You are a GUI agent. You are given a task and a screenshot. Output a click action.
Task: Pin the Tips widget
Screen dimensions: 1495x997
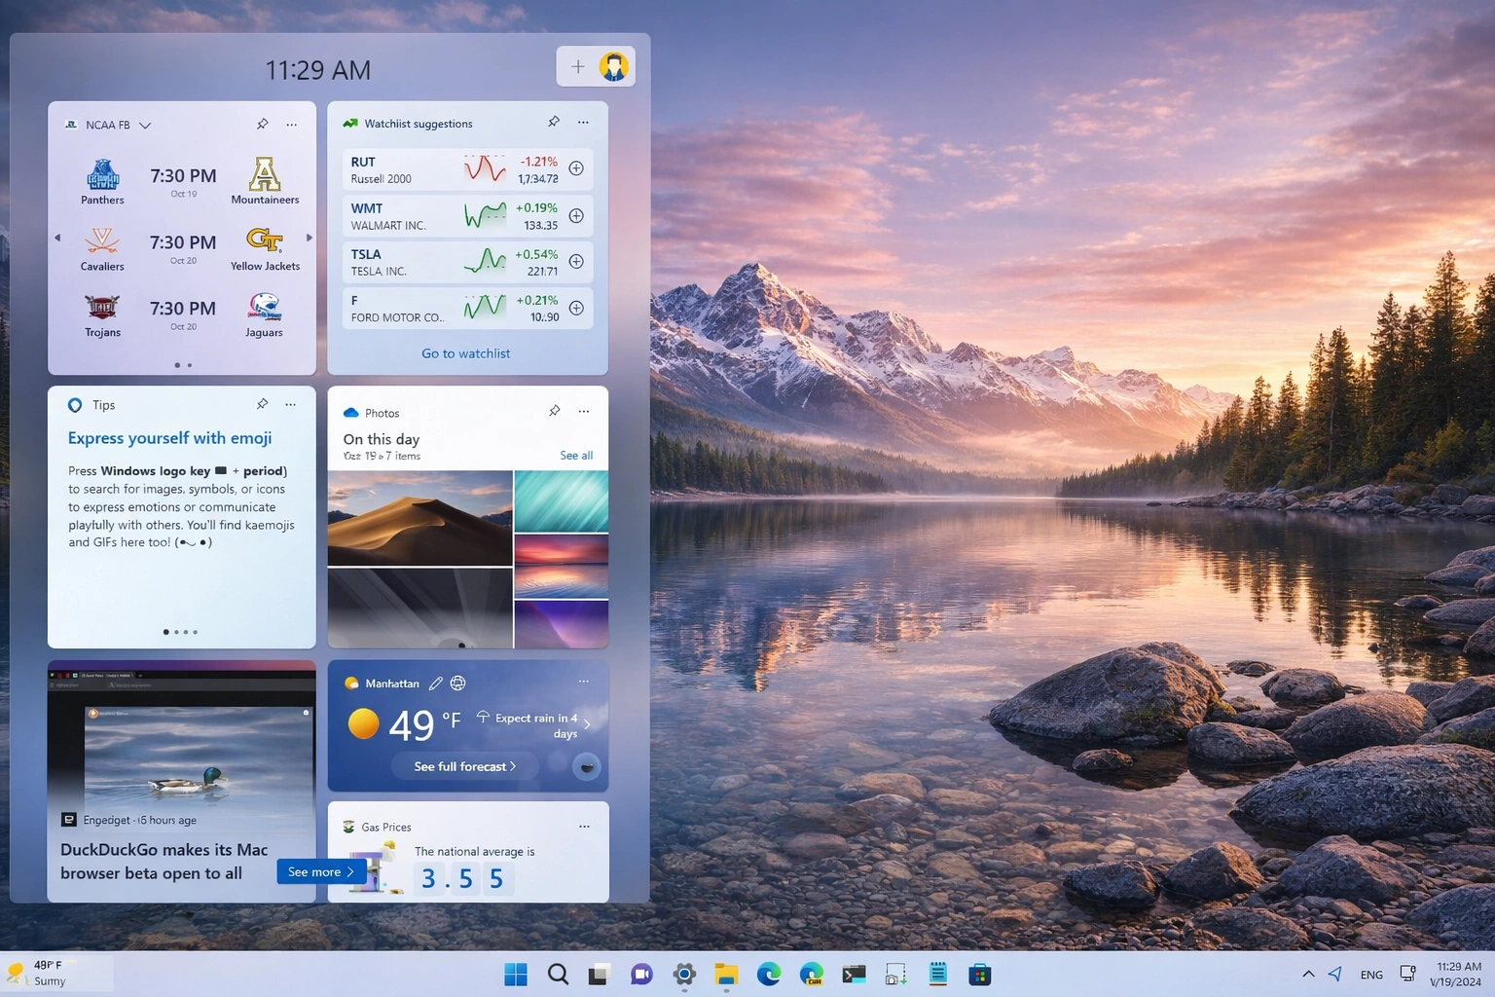pyautogui.click(x=262, y=404)
